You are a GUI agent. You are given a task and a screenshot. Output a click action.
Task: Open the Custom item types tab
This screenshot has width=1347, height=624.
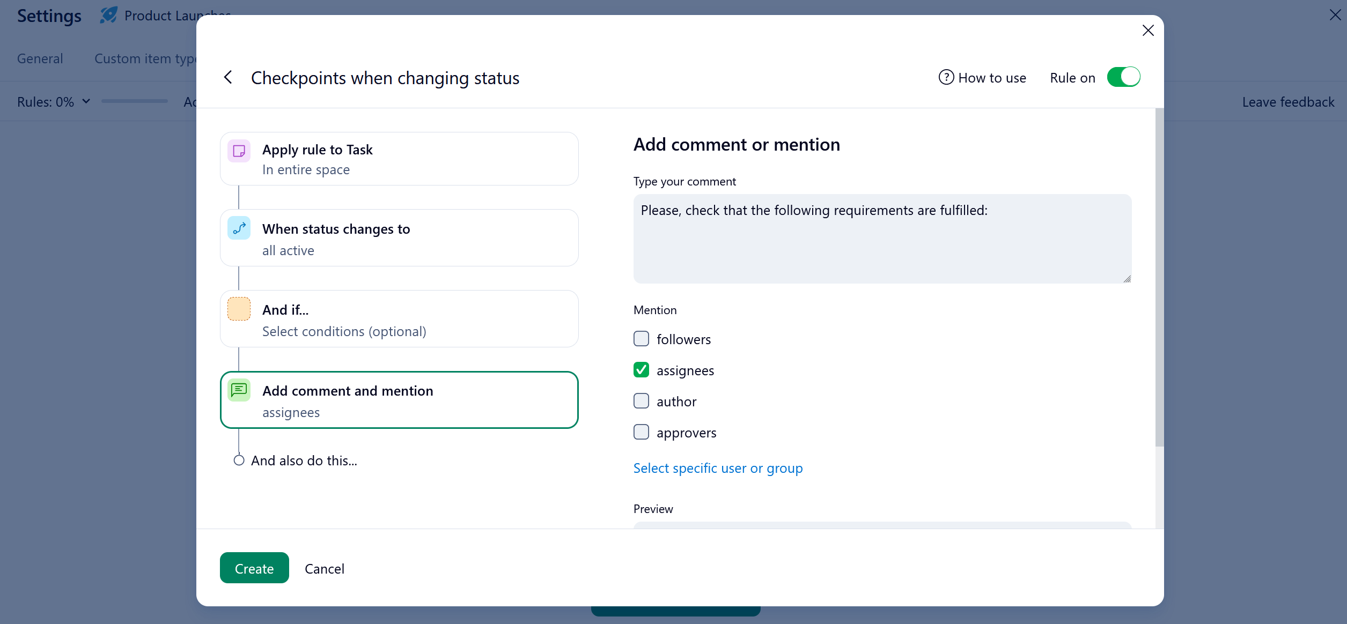[x=145, y=58]
